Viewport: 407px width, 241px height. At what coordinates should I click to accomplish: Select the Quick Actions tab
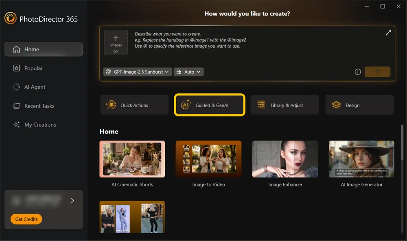click(x=134, y=105)
